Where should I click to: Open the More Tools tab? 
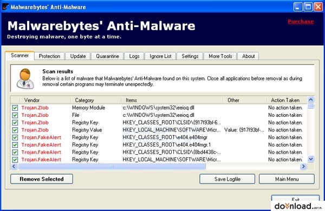point(220,56)
